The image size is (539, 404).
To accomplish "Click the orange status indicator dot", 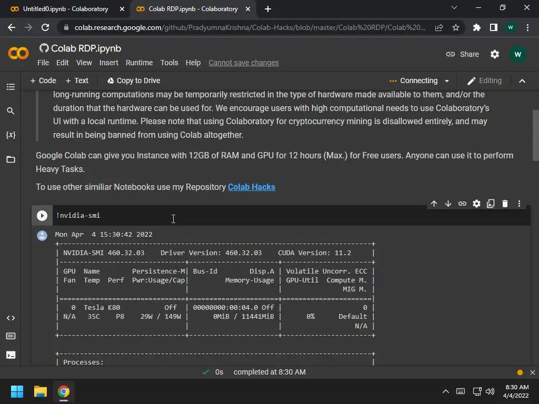I will click(520, 372).
